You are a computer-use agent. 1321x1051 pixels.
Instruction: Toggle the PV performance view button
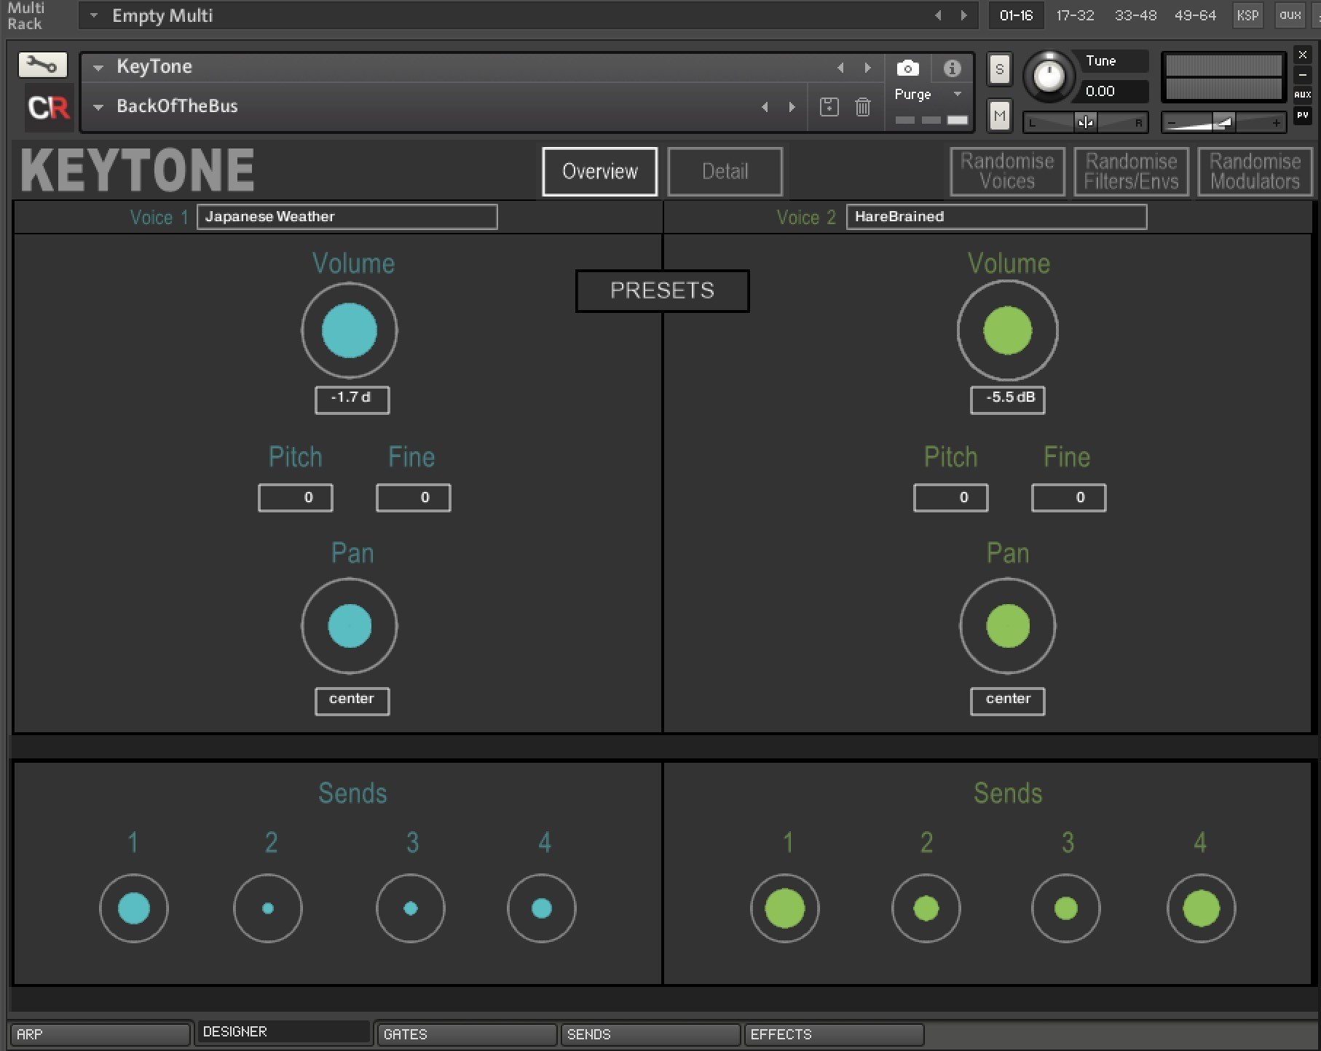coord(1303,115)
